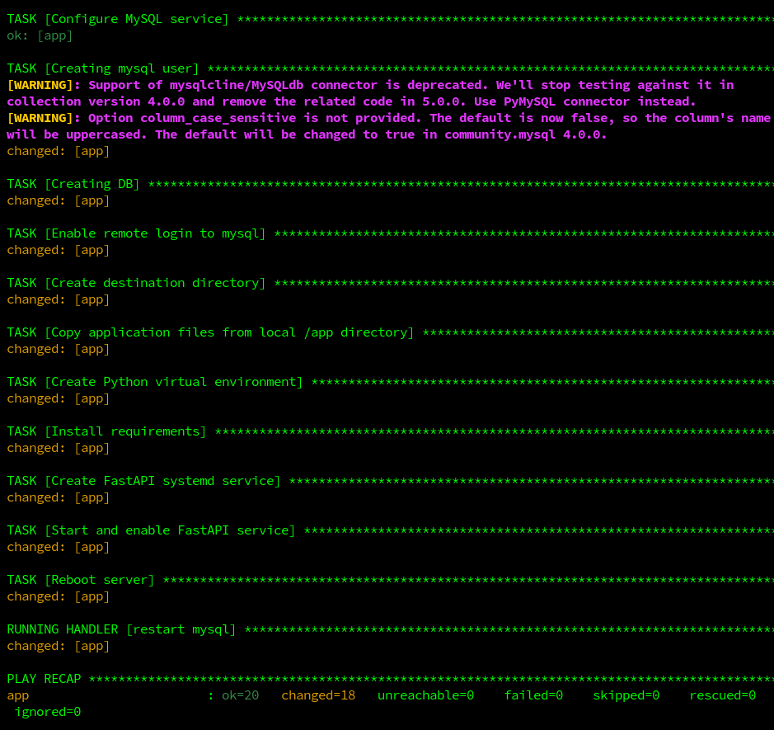Click the 'ignored=0' recap value
The height and width of the screenshot is (730, 774).
point(48,712)
